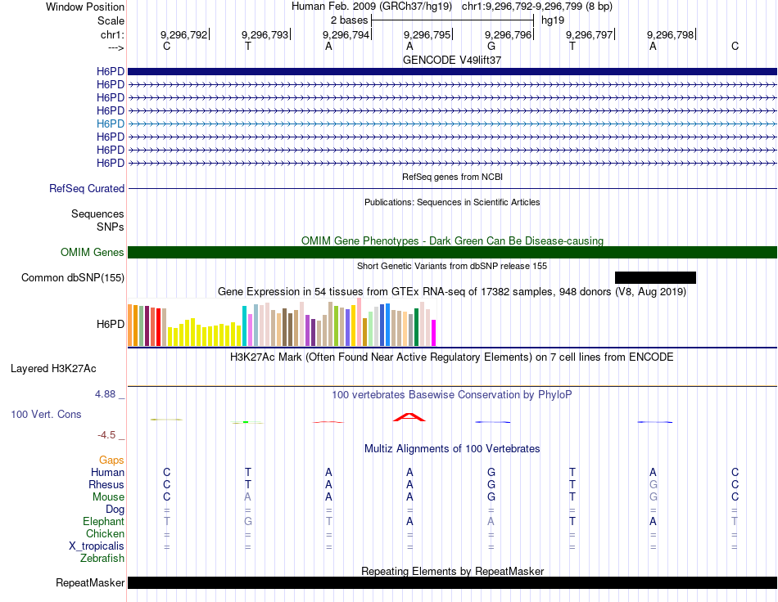
Task: Click the RepeatMasker track label
Action: pyautogui.click(x=90, y=582)
